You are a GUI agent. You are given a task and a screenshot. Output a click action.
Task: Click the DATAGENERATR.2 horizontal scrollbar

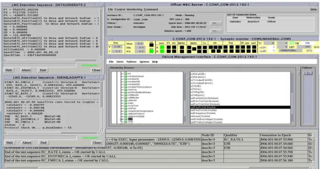coord(51,61)
